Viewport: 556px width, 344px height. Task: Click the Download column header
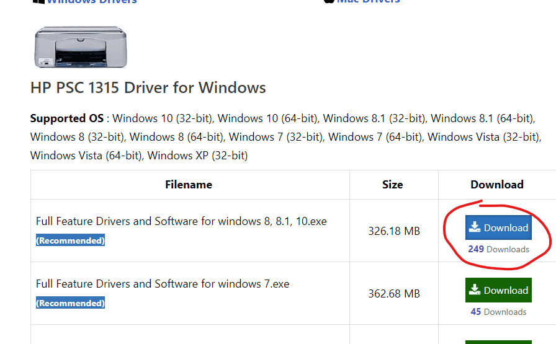tap(497, 185)
